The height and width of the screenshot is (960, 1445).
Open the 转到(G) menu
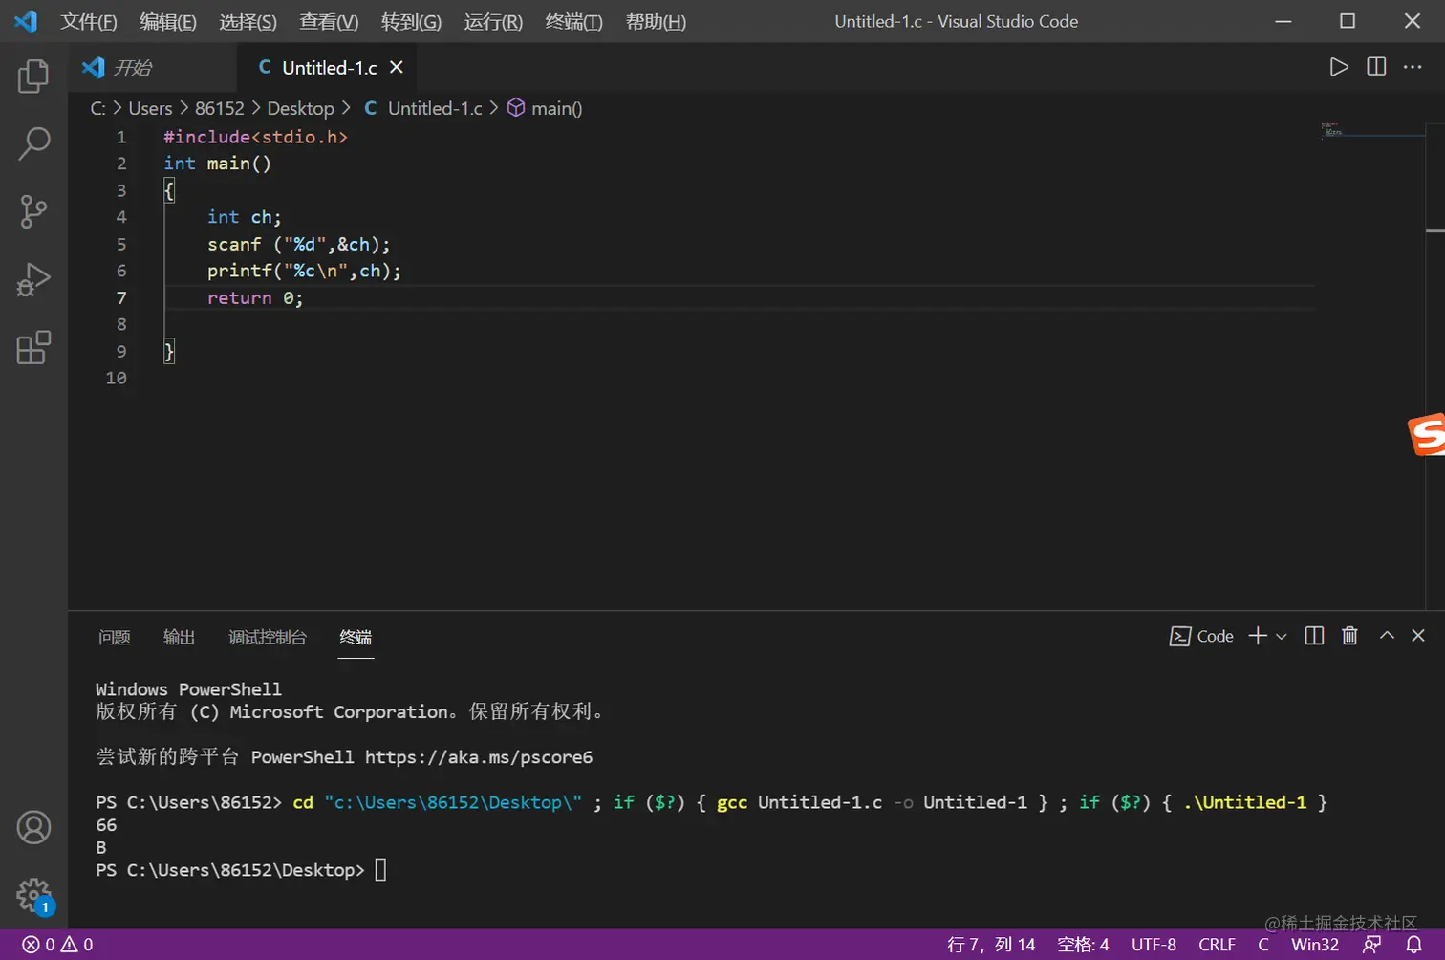pos(411,21)
